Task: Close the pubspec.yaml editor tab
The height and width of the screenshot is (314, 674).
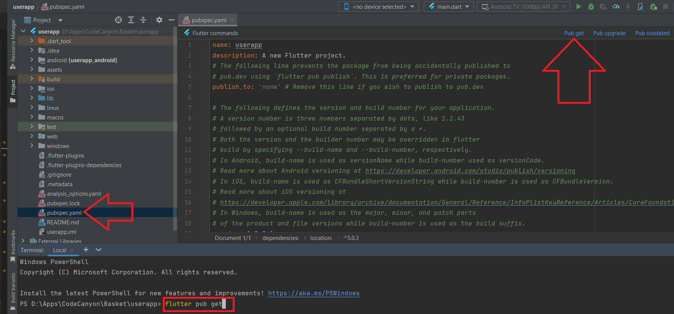Action: pos(232,20)
